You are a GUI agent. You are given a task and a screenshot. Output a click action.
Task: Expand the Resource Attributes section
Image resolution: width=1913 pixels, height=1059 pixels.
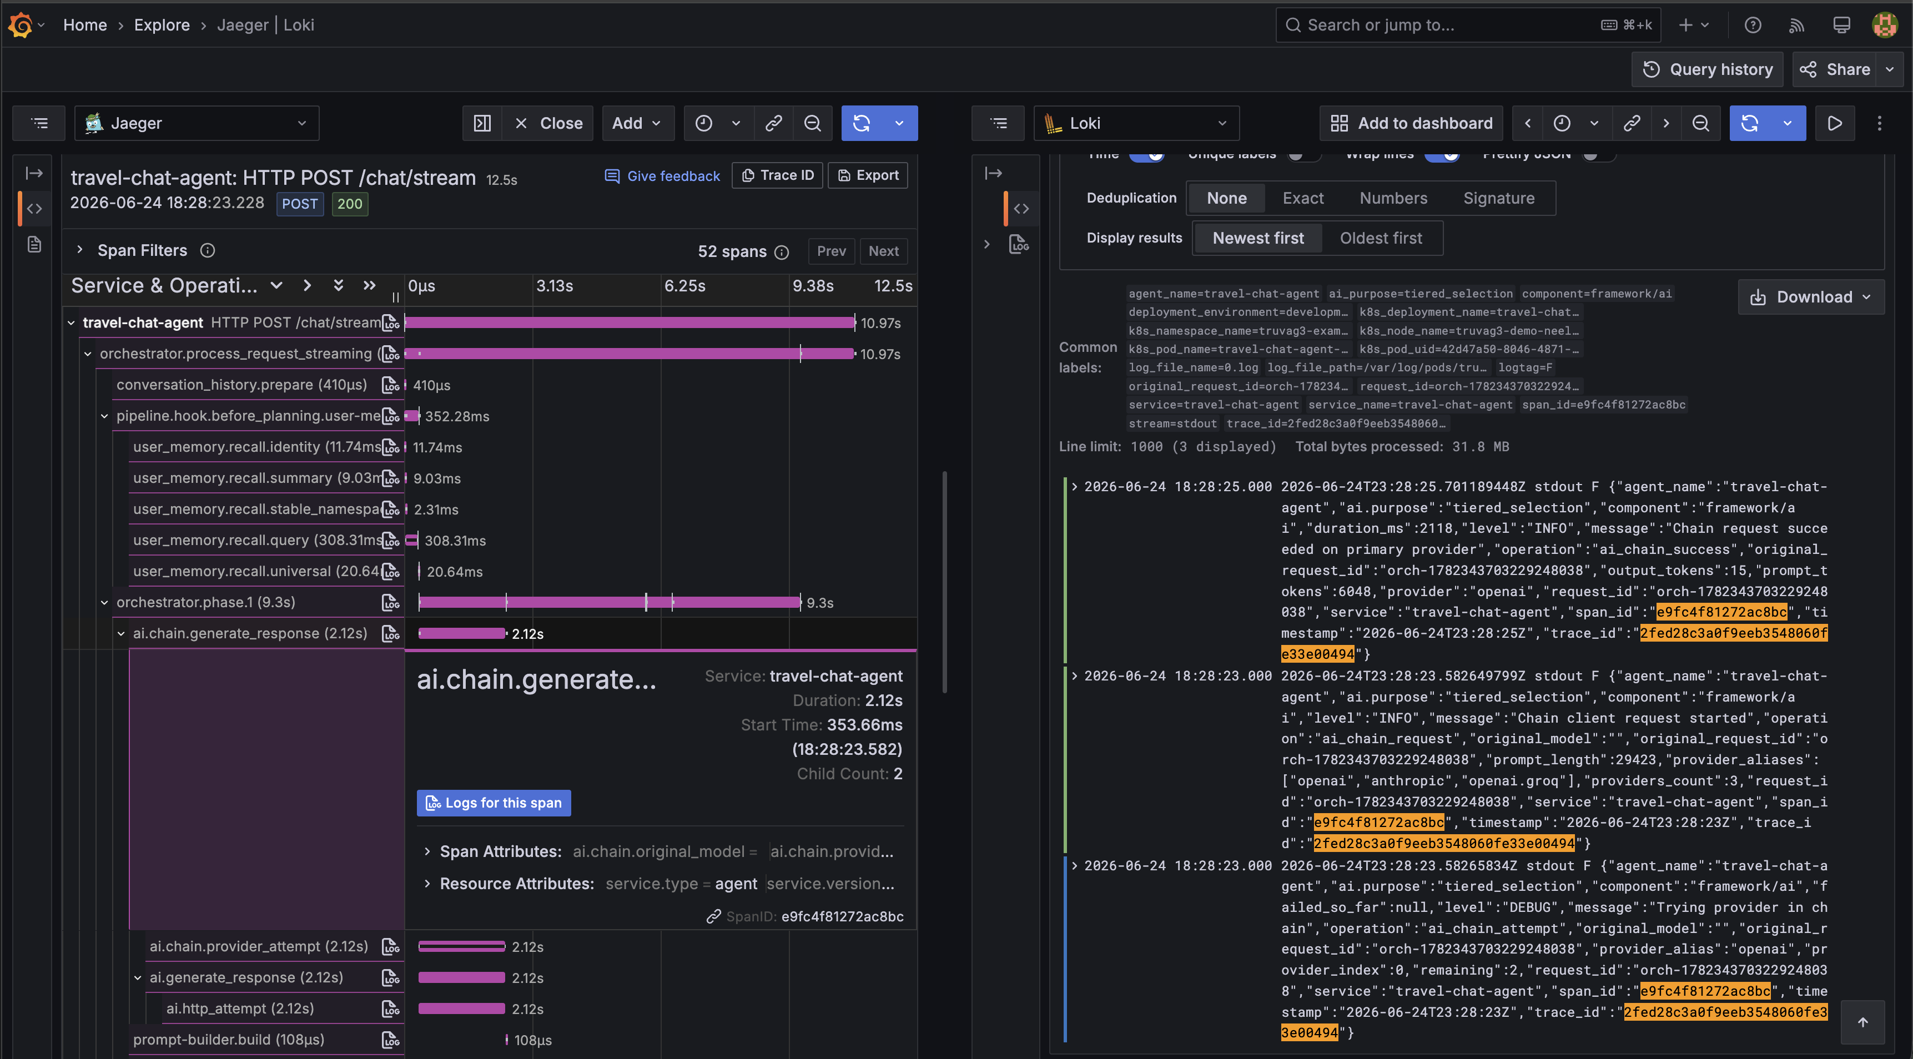click(427, 885)
